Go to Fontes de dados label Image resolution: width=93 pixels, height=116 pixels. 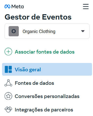tap(34, 83)
